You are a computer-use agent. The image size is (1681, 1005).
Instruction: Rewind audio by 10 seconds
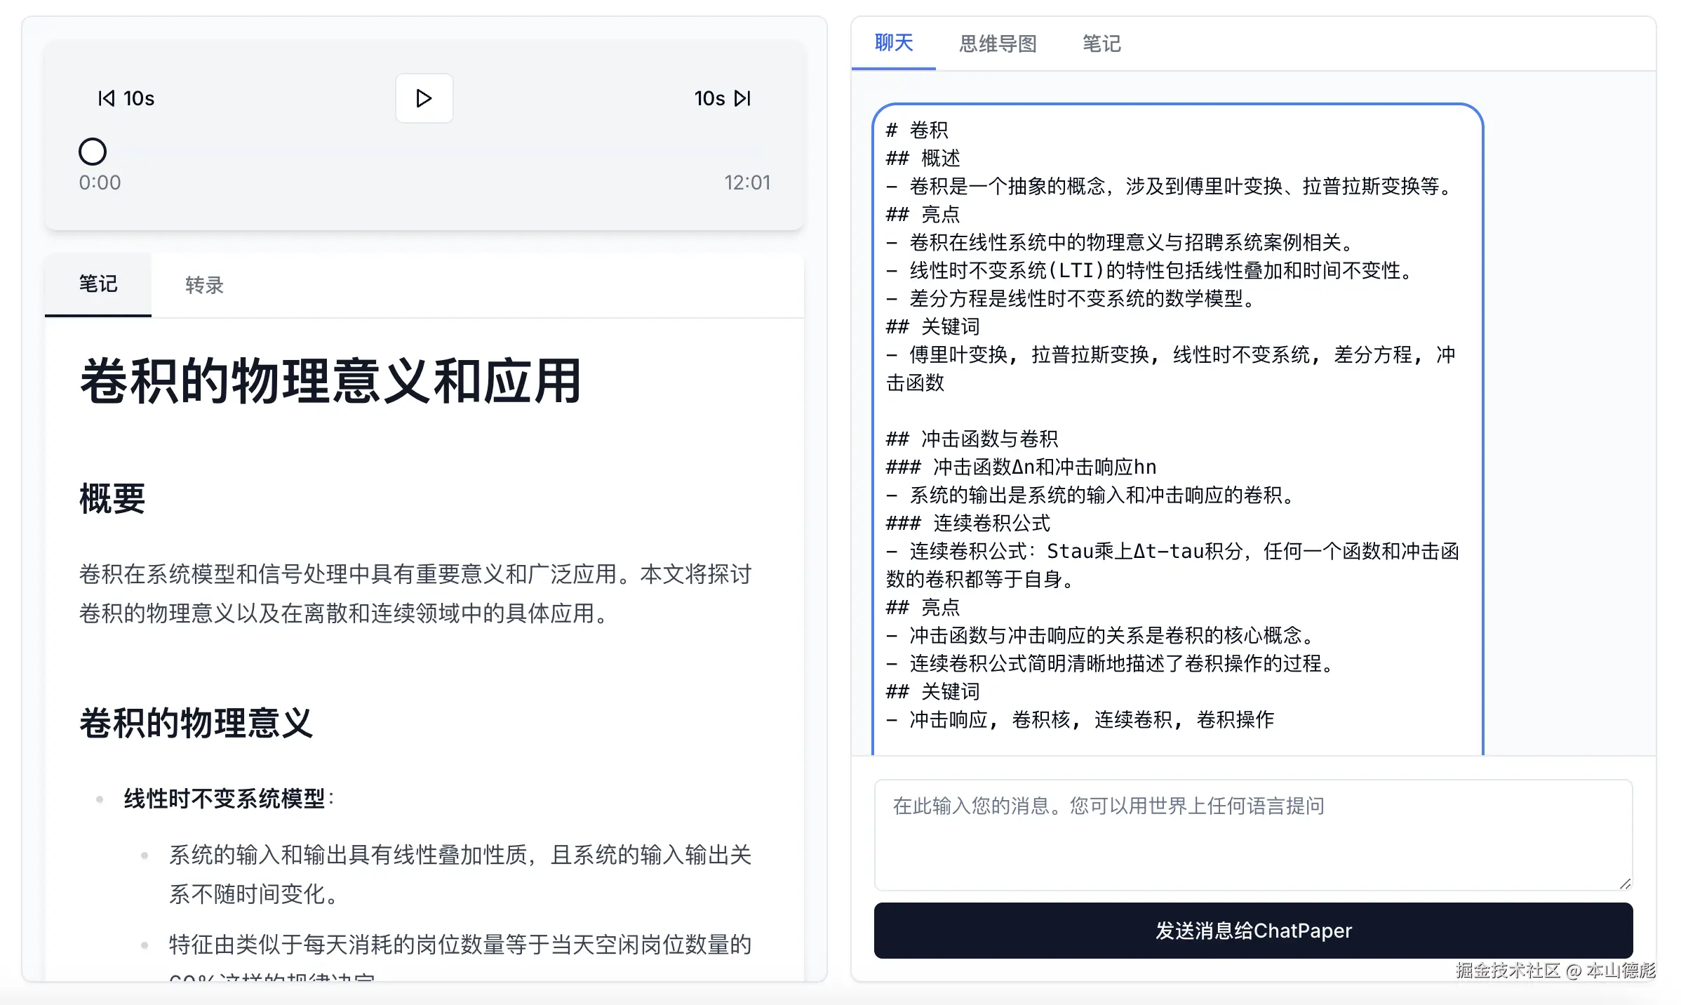(x=126, y=98)
